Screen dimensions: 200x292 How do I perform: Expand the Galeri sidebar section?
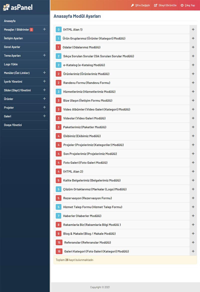pos(44,116)
